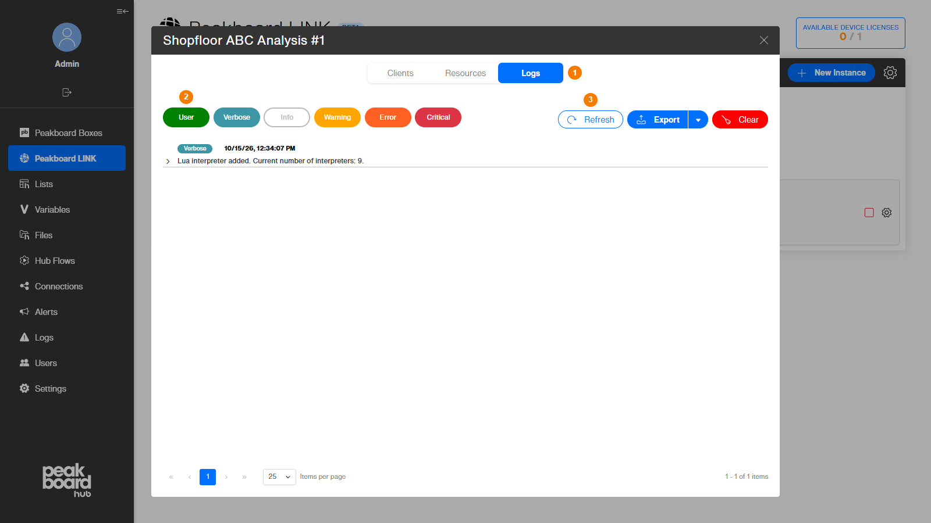Close the Shopfloor ABC Analysis dialog
Screen dimensions: 931x523
(x=764, y=40)
